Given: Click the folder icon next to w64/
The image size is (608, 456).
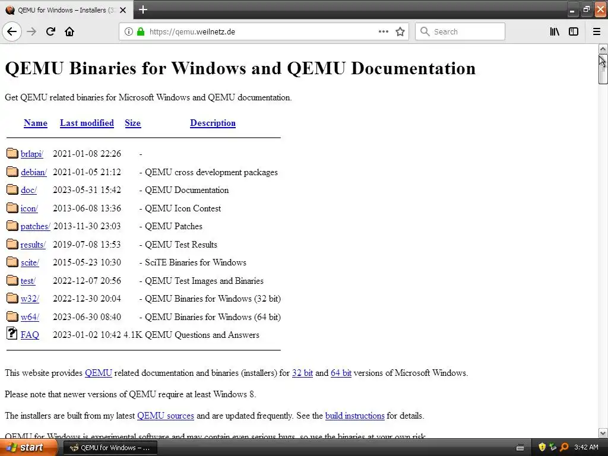Looking at the screenshot, I should pyautogui.click(x=12, y=316).
